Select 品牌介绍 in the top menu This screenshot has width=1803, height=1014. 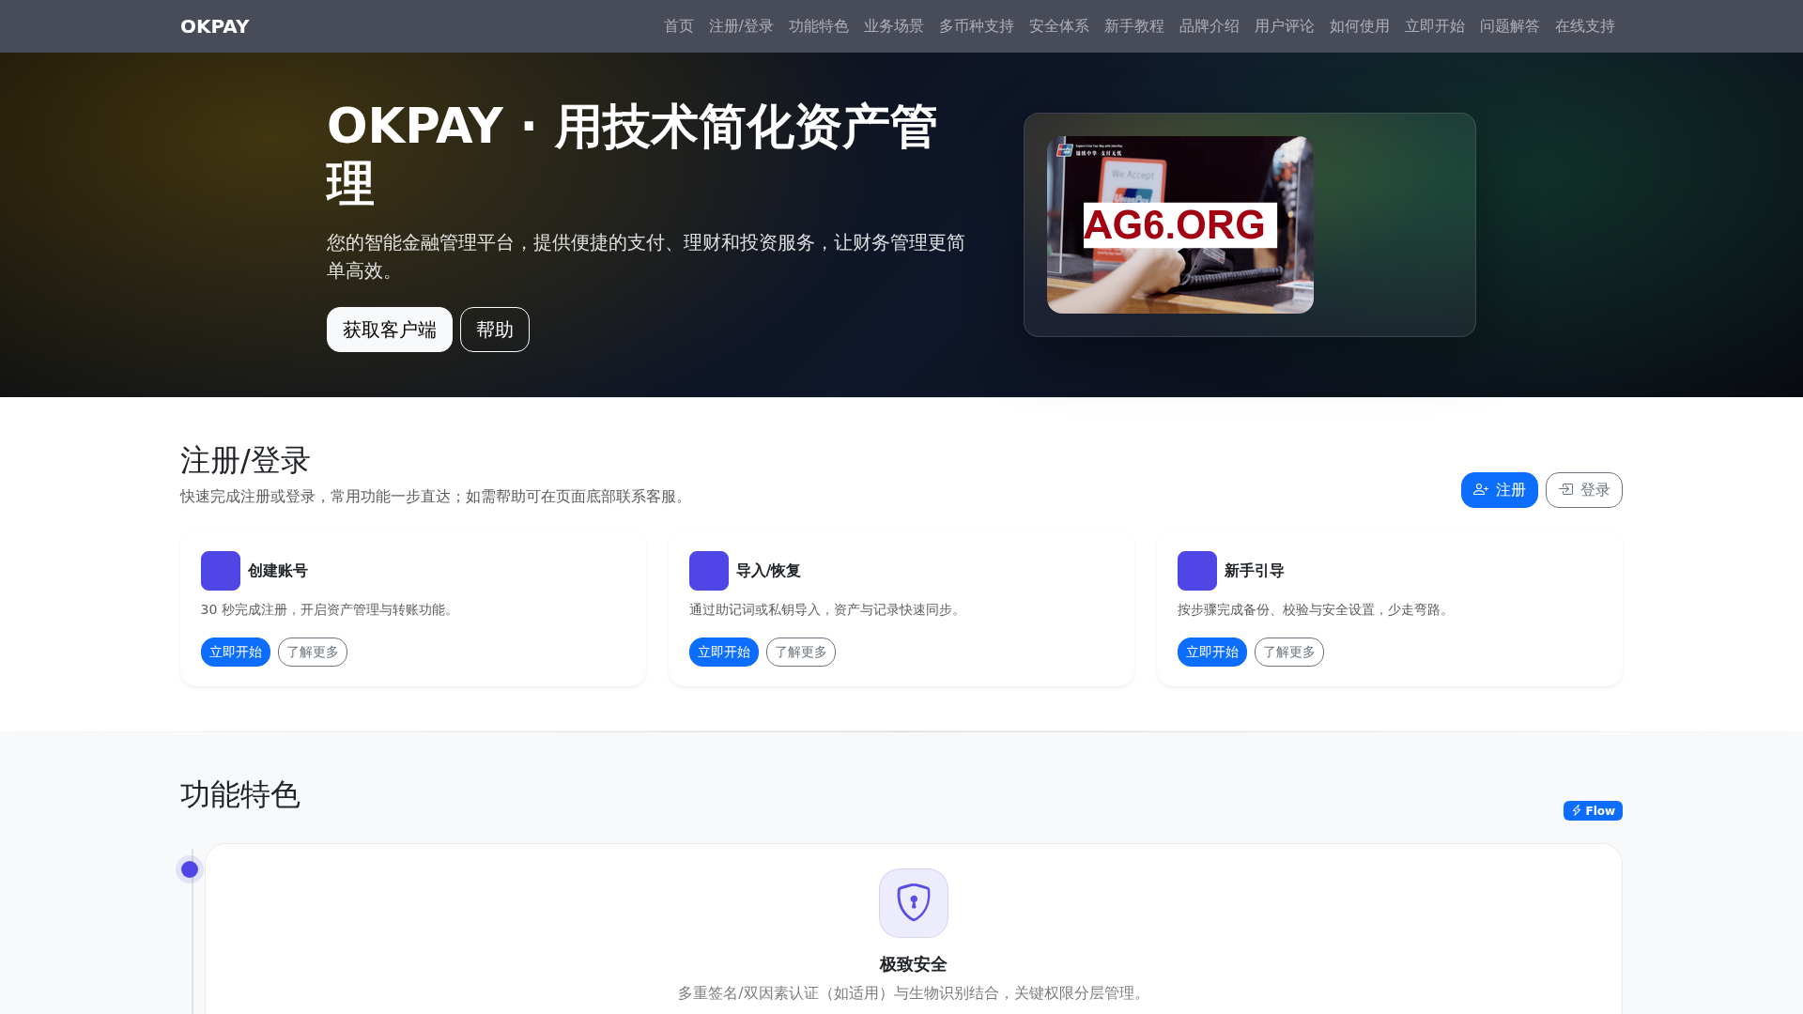point(1209,26)
